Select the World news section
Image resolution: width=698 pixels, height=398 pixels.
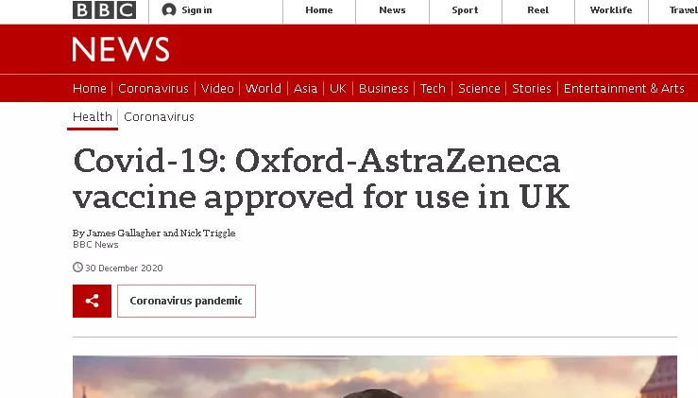pos(263,88)
